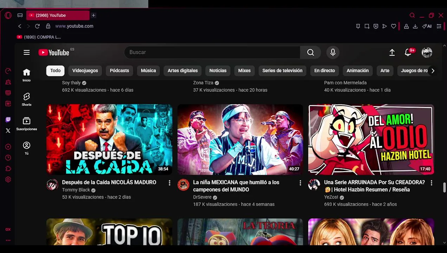Screen dimensions: 447x253
Task: Open the YouTube account avatar menu
Action: [427, 52]
